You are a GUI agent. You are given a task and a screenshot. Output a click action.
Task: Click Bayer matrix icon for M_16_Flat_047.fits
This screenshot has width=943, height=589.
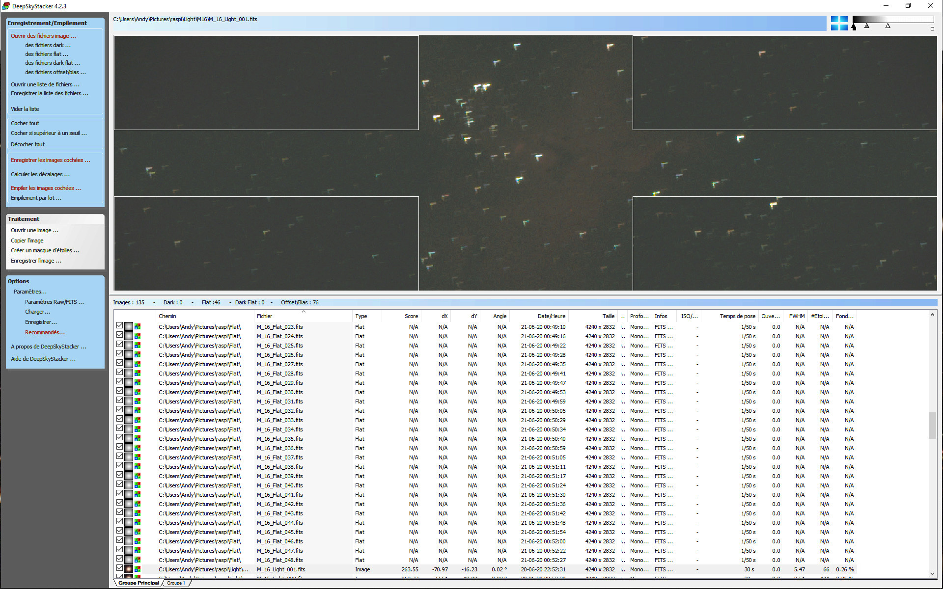tap(138, 551)
